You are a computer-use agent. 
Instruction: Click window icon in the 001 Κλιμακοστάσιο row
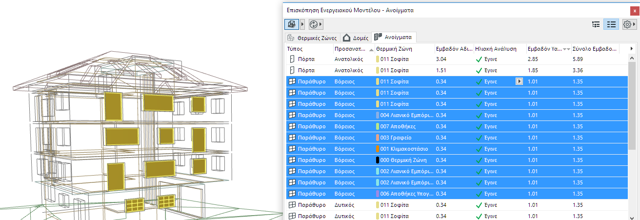pos(292,149)
